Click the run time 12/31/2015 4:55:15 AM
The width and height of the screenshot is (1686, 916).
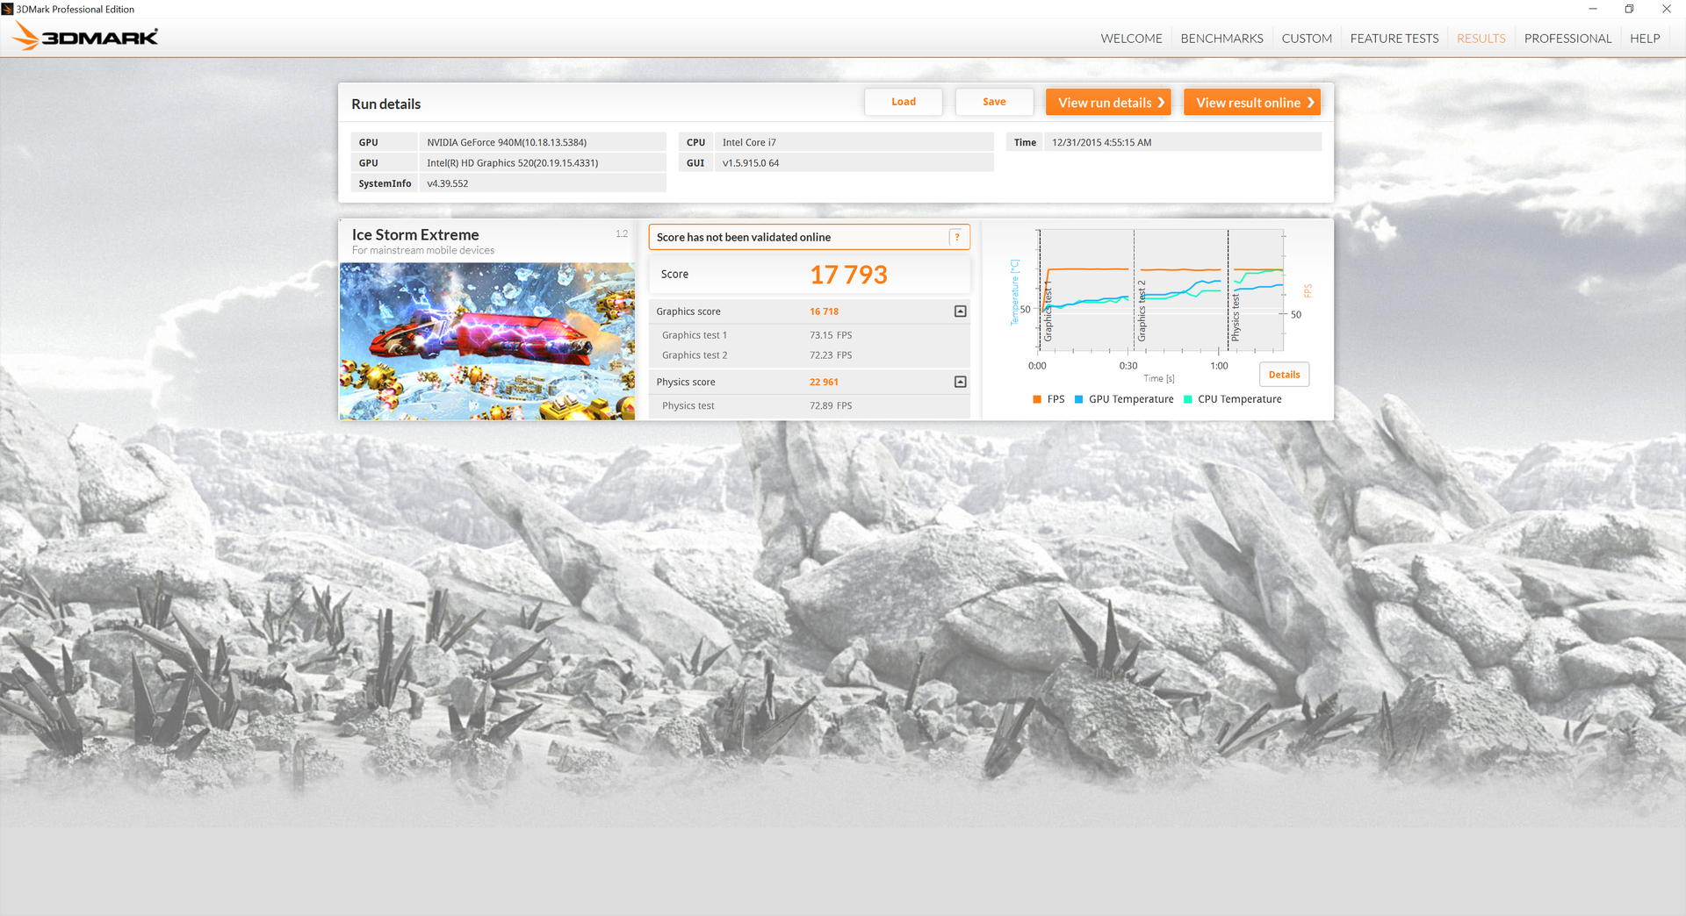pos(1182,142)
